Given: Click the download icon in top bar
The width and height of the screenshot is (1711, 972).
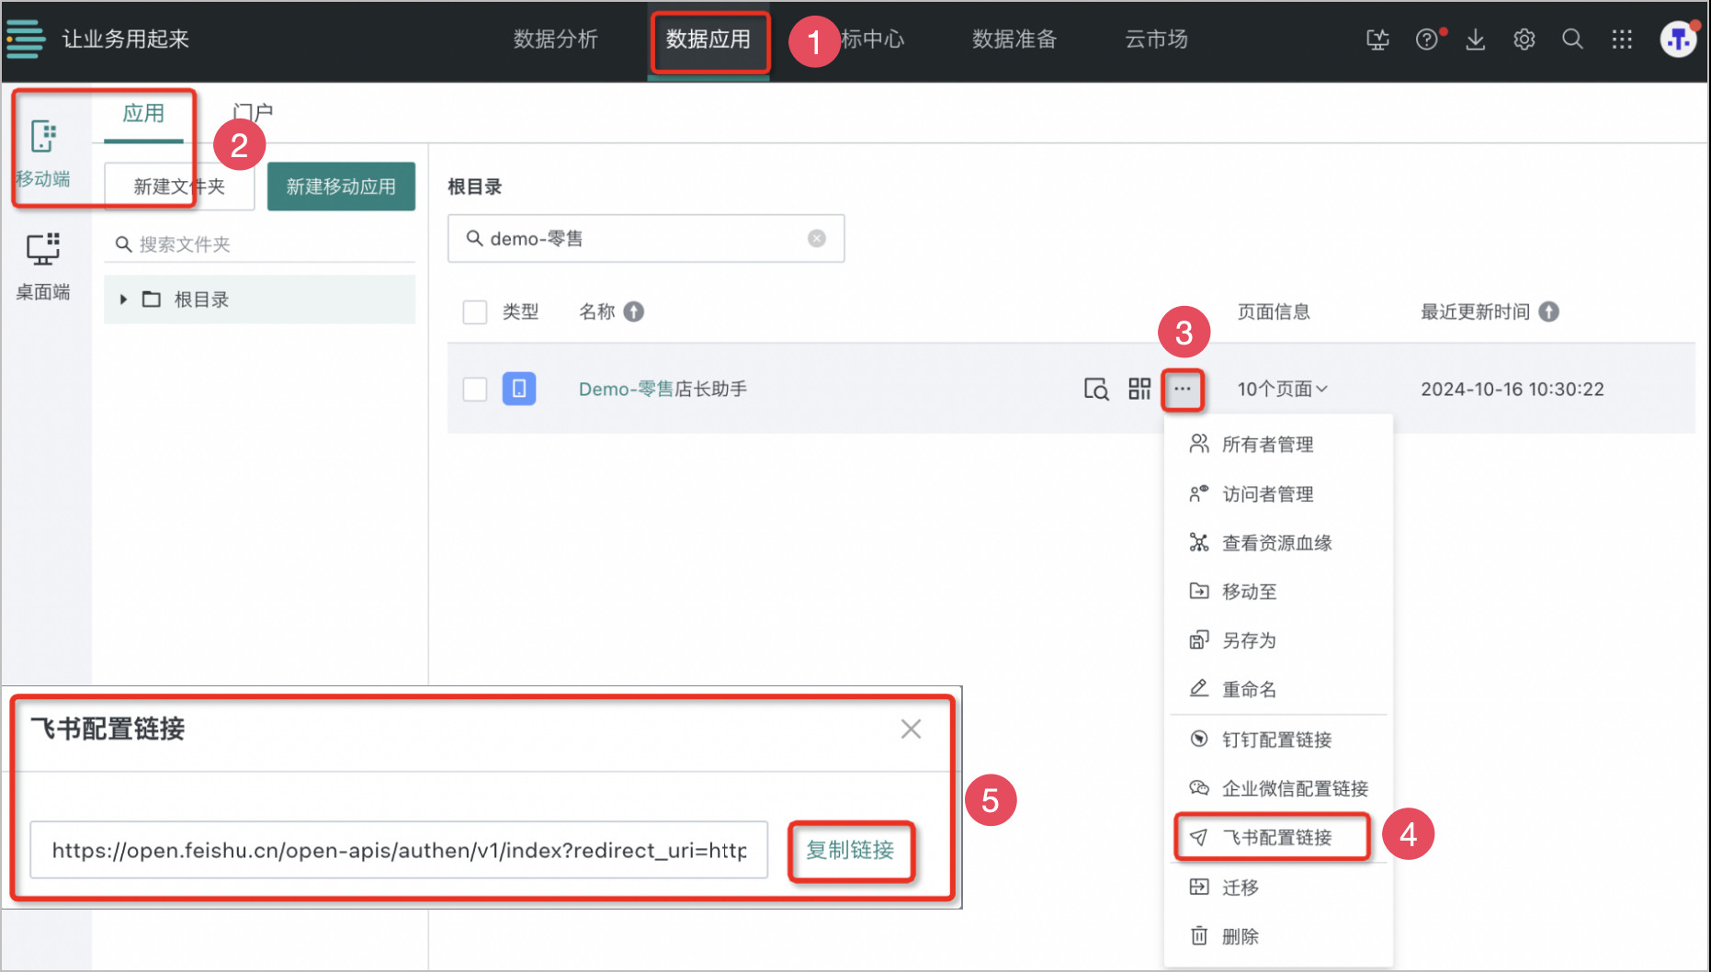Looking at the screenshot, I should click(x=1475, y=40).
